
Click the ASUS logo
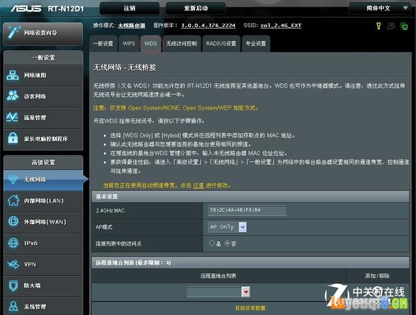(26, 8)
